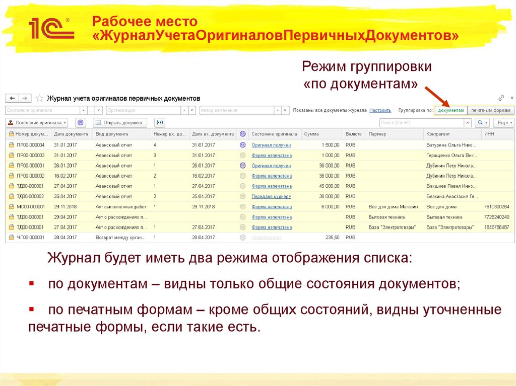Focus the Поиск (Ctrl+F) input field
This screenshot has height=386, width=516.
click(422, 123)
